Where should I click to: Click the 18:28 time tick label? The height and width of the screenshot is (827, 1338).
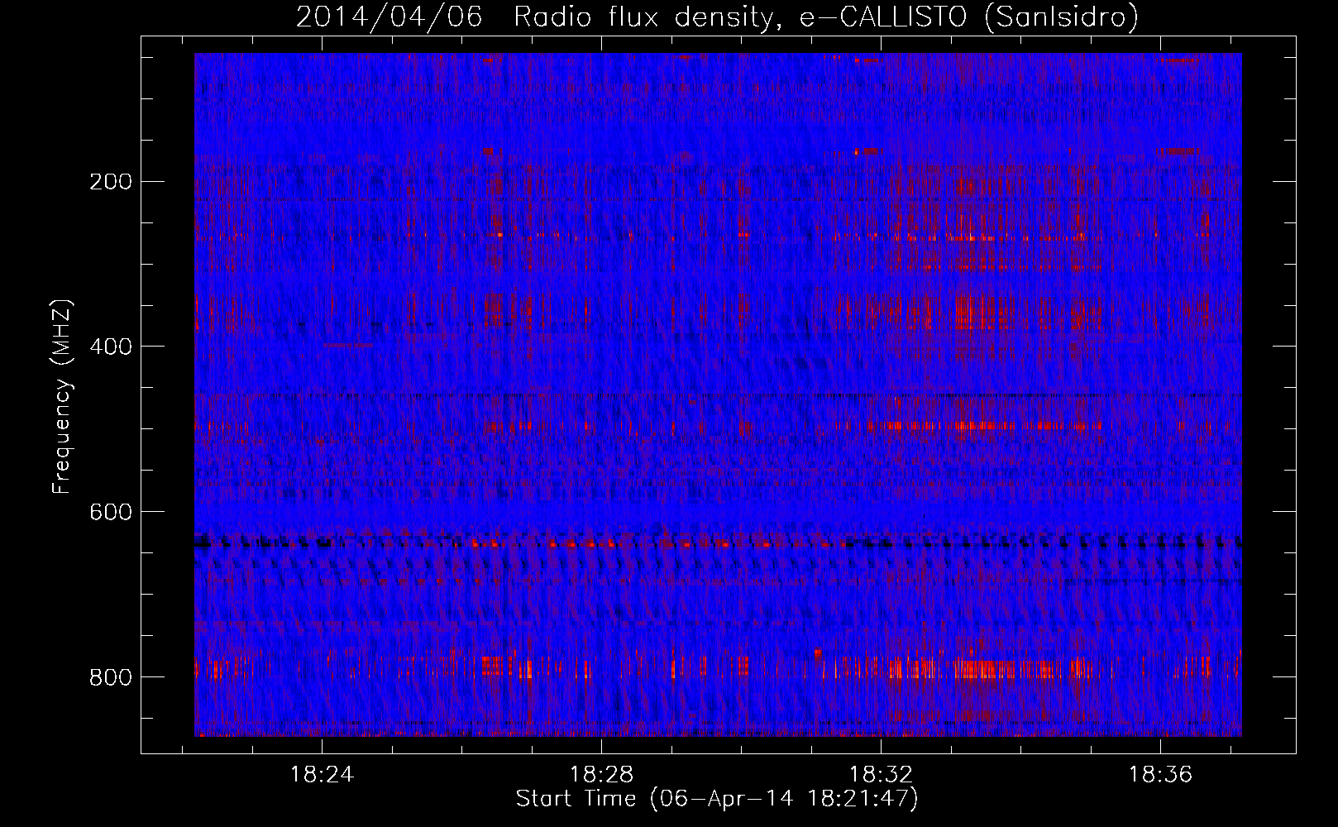click(601, 774)
